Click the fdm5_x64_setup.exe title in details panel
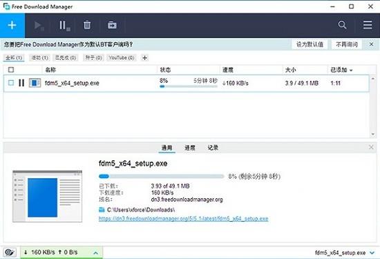Image resolution: width=380 pixels, height=259 pixels. point(133,163)
